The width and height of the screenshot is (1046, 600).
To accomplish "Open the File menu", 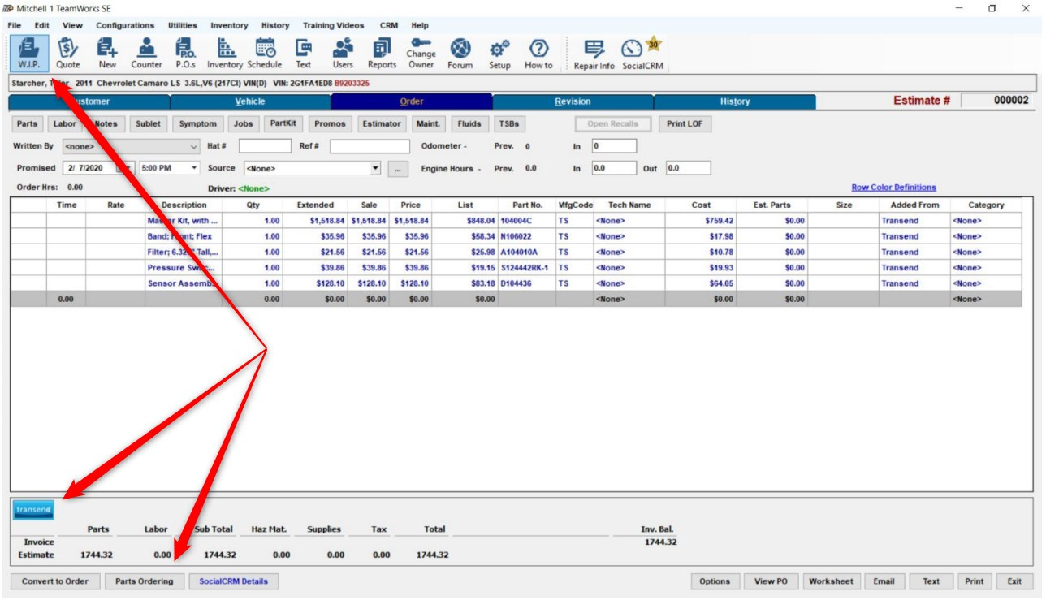I will pos(15,25).
